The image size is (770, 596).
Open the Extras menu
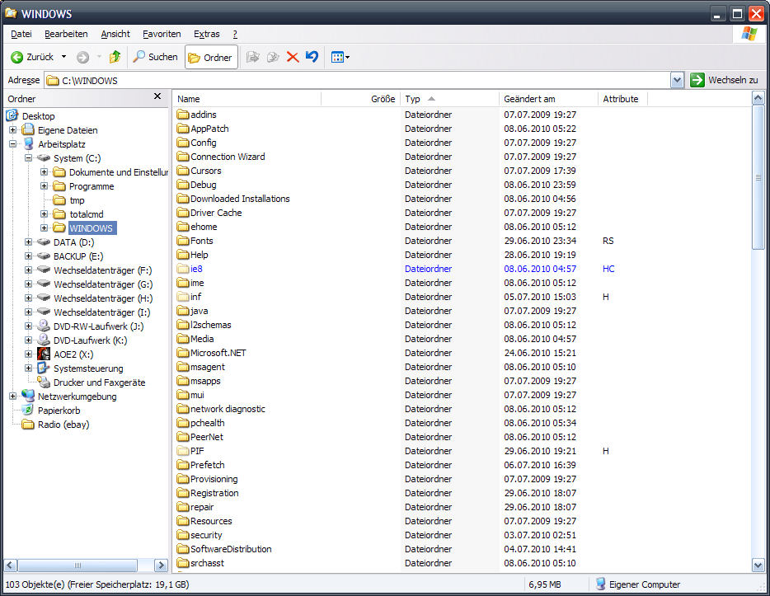click(x=207, y=34)
